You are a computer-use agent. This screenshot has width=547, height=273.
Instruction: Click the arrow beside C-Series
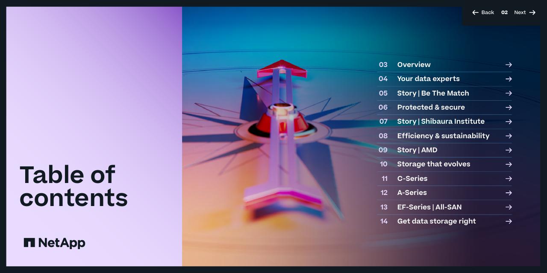tap(509, 178)
